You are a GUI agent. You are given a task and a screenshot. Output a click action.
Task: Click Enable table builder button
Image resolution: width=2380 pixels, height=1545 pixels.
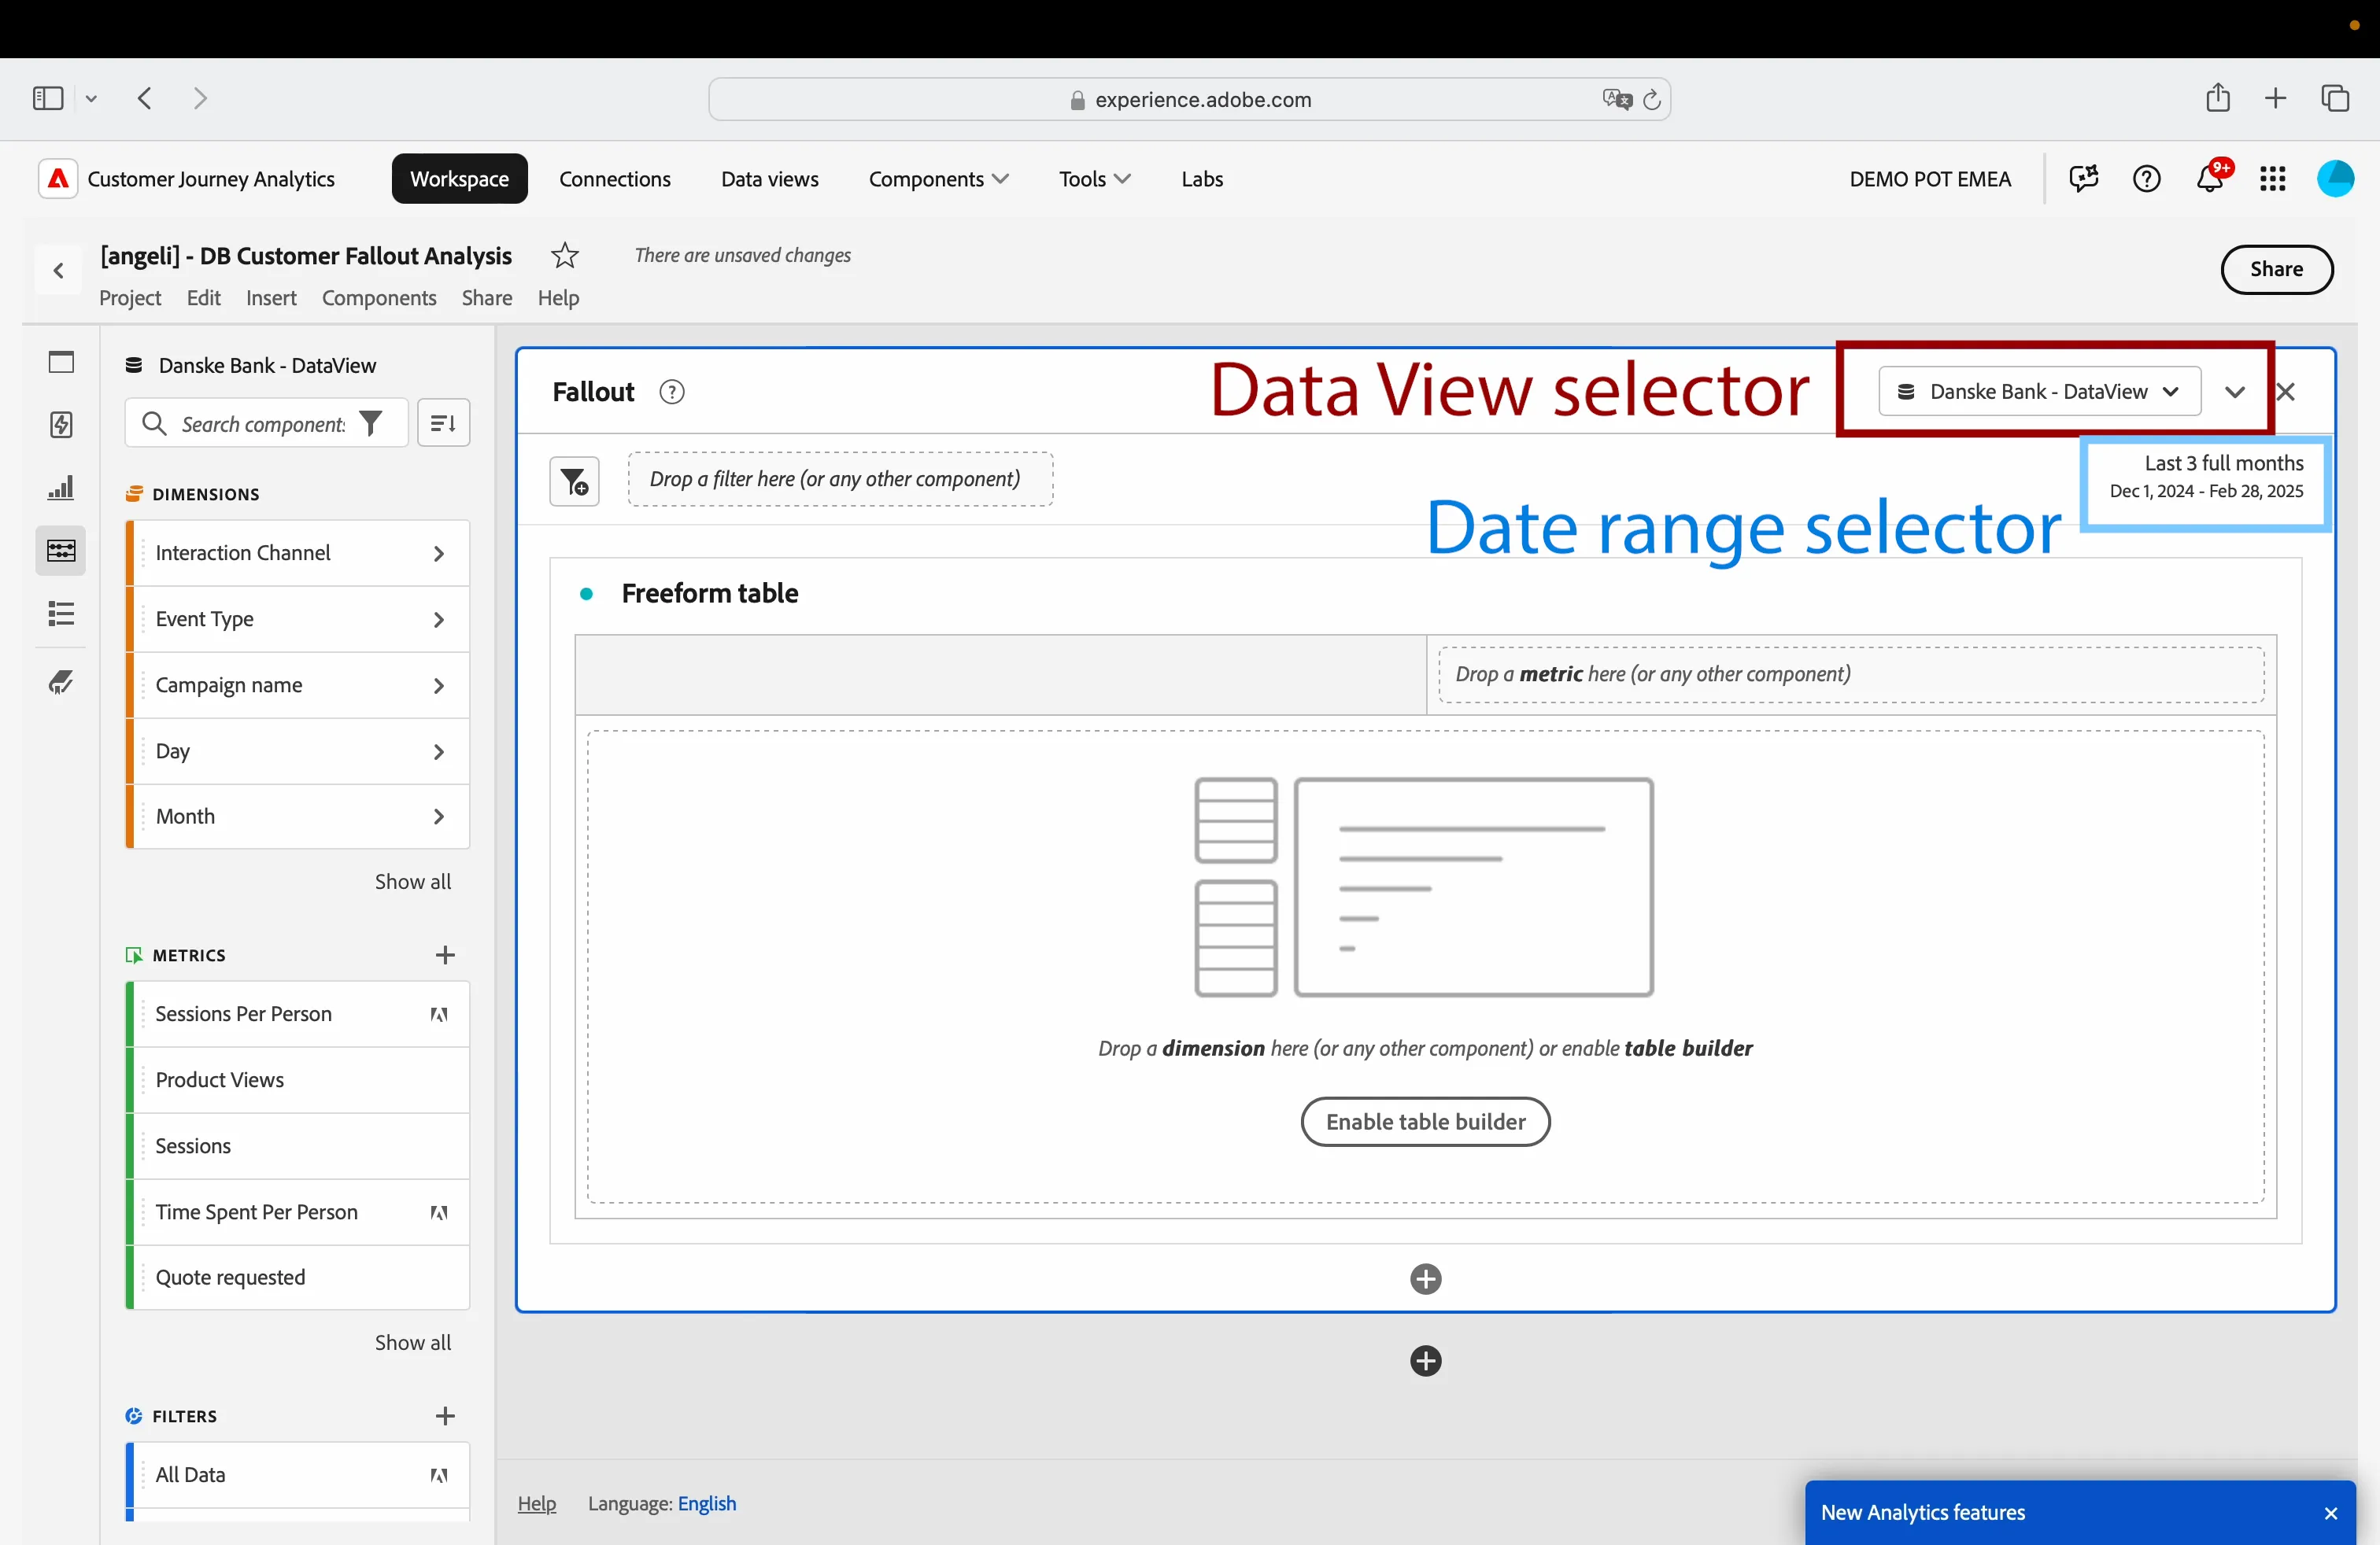pos(1425,1123)
